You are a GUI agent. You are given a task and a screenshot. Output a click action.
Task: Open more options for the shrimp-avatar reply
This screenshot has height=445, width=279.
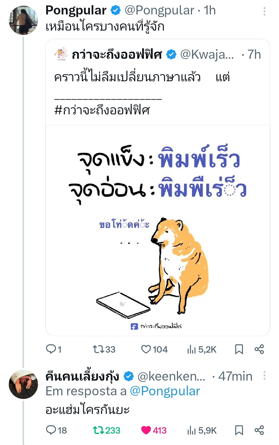pos(264,376)
